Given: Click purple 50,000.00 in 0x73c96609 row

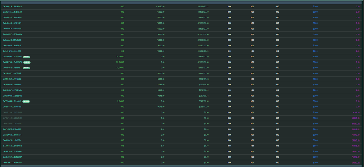Looking at the screenshot, I should 356,118.
